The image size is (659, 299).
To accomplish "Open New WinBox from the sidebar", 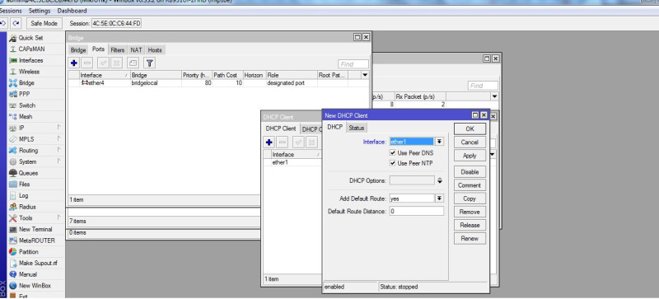I will click(35, 286).
